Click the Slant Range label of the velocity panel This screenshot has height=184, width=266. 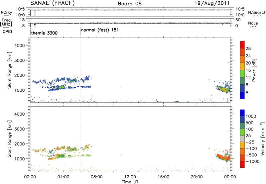9,139
